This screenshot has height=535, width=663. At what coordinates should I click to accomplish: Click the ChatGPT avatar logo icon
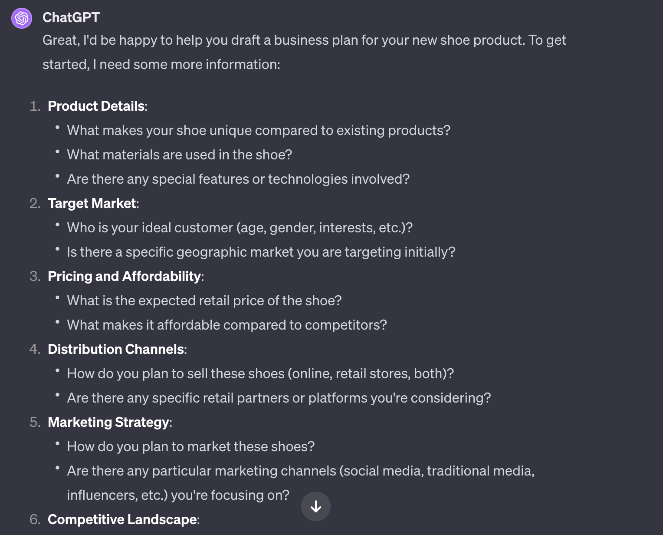pyautogui.click(x=22, y=18)
